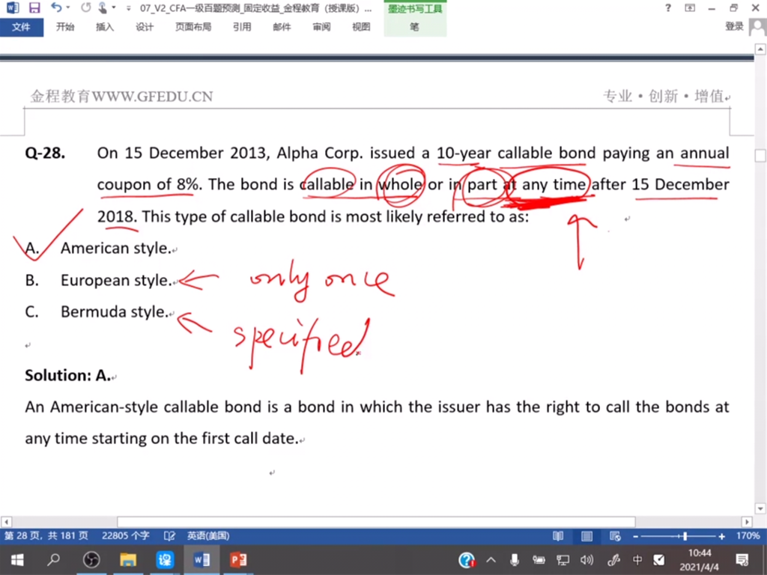Open the 笔 (Pens) ink tools tab

(415, 27)
